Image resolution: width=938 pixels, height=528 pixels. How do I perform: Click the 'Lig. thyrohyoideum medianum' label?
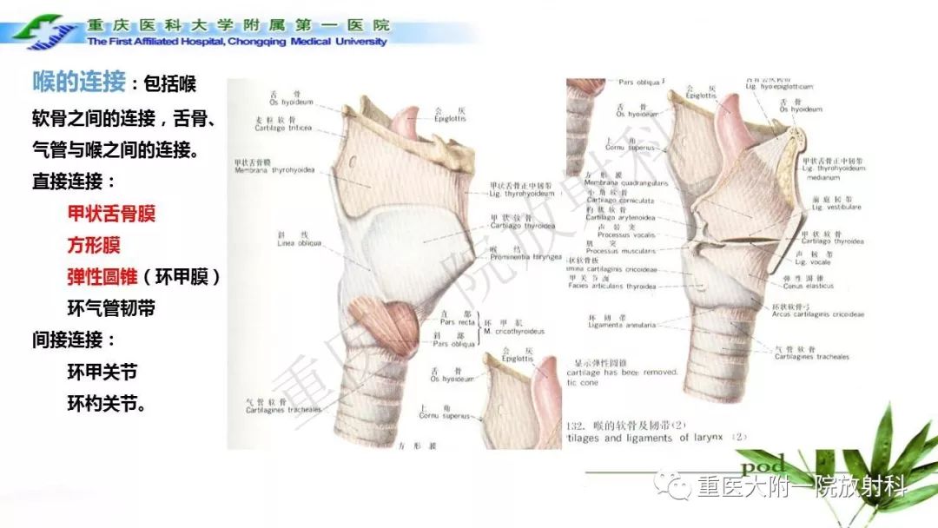tap(833, 173)
